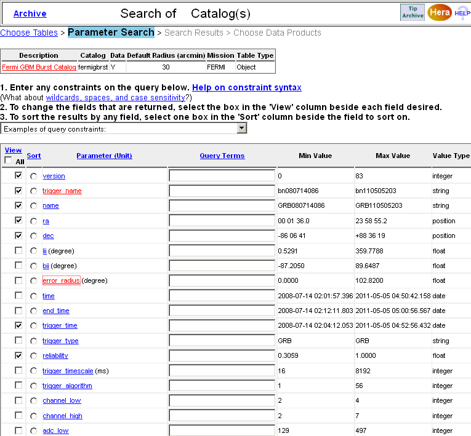Screen dimensions: 471x436
Task: Open the adc_low parameter link
Action: (x=55, y=430)
